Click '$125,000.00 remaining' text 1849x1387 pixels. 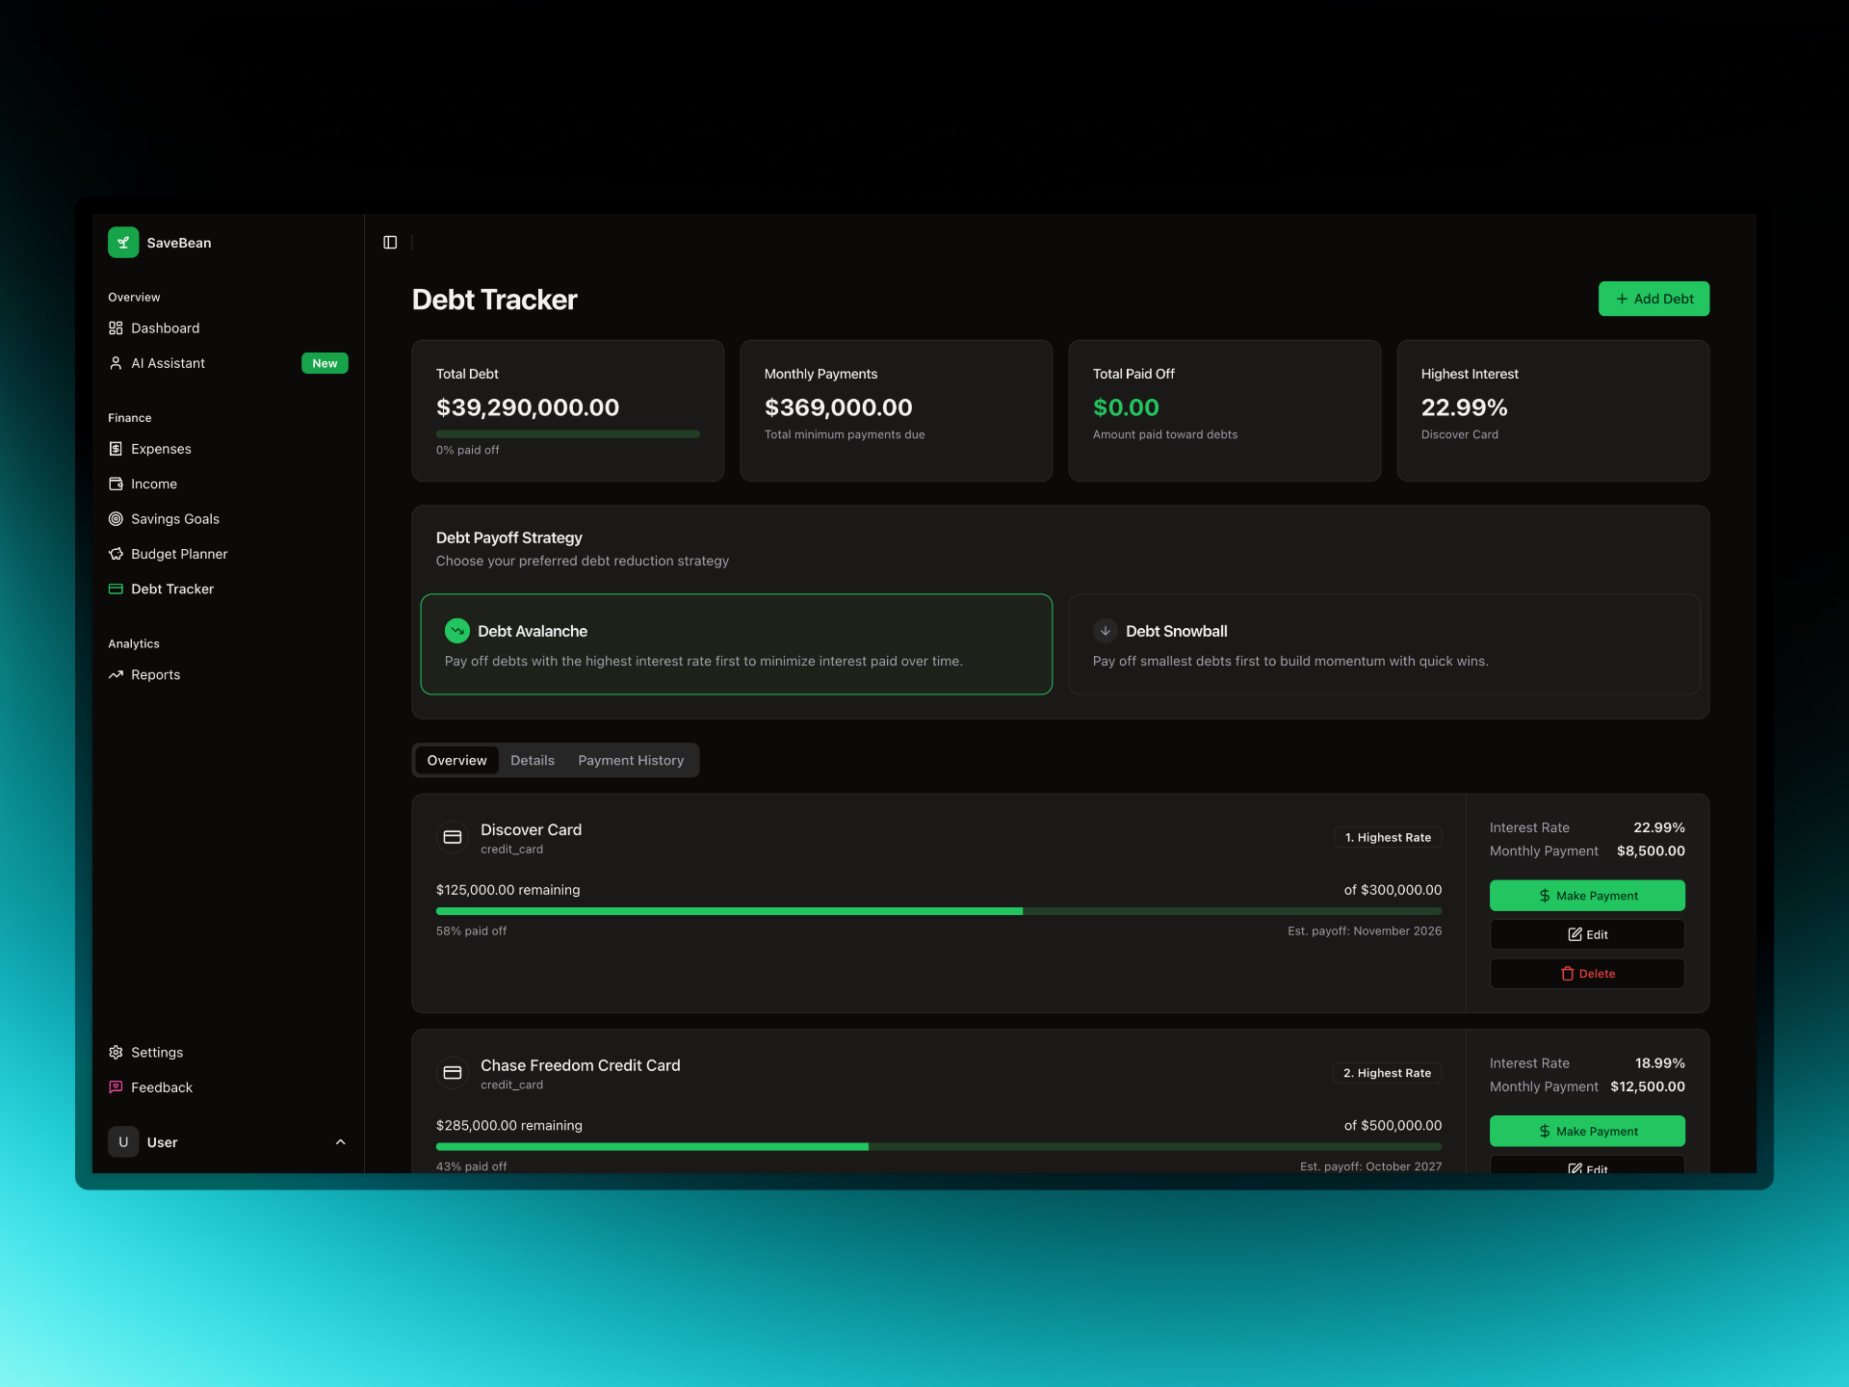tap(508, 890)
